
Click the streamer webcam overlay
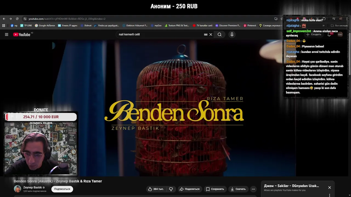41,148
